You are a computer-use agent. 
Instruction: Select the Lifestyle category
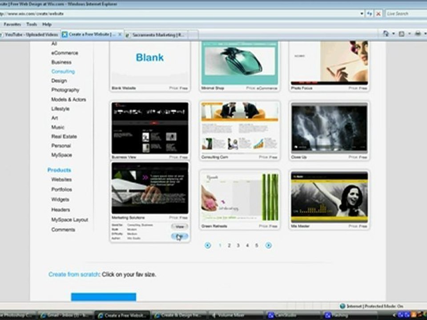coord(60,108)
